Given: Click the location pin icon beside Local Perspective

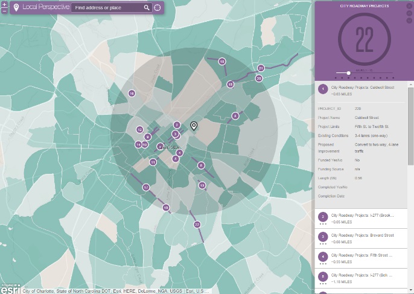Looking at the screenshot, I should [x=16, y=7].
